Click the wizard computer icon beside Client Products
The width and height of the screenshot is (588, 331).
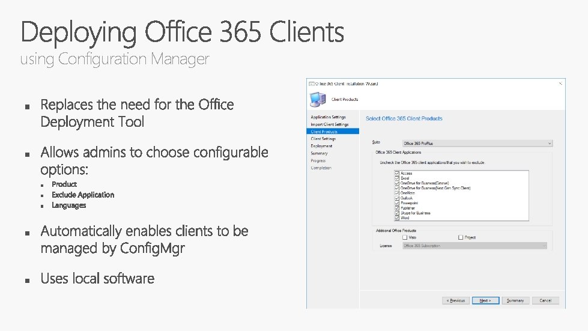[318, 99]
